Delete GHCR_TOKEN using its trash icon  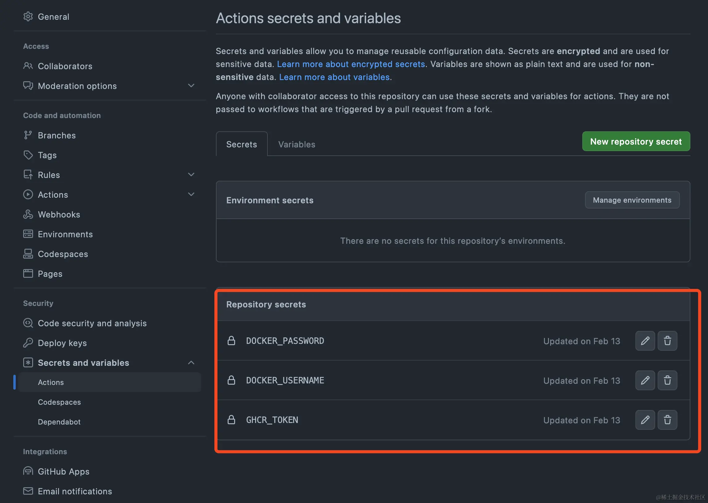coord(667,420)
